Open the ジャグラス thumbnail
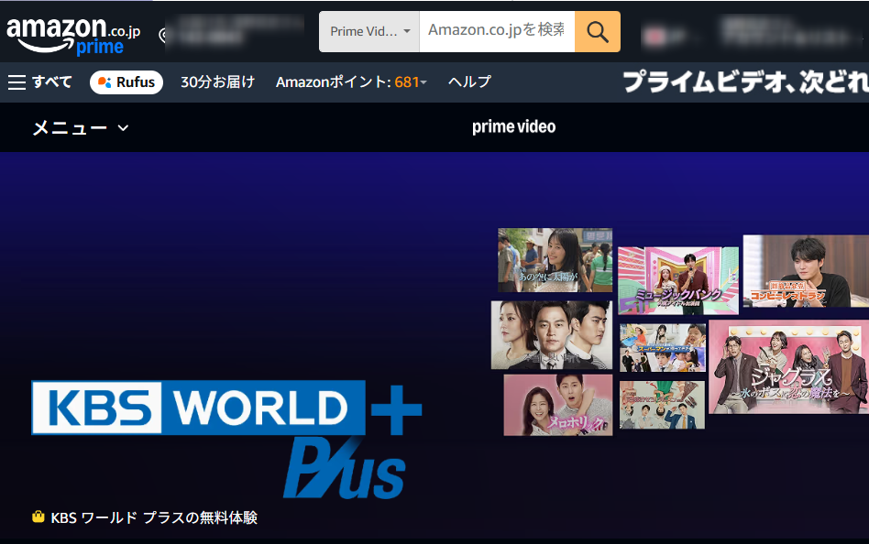This screenshot has height=544, width=869. point(788,366)
